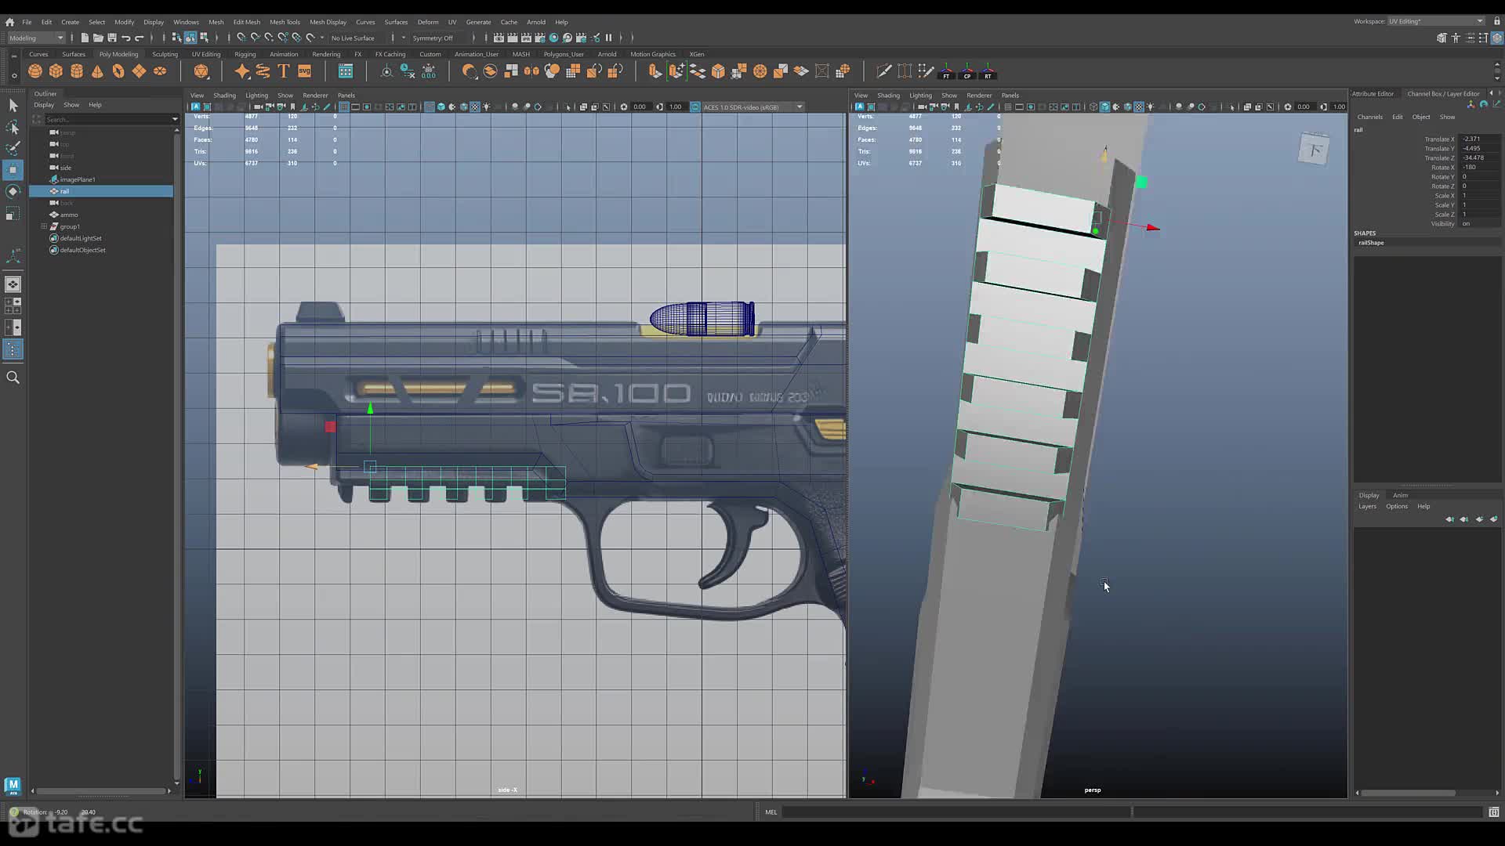The height and width of the screenshot is (846, 1505).
Task: Toggle grid display in side viewport toolbar
Action: click(343, 107)
